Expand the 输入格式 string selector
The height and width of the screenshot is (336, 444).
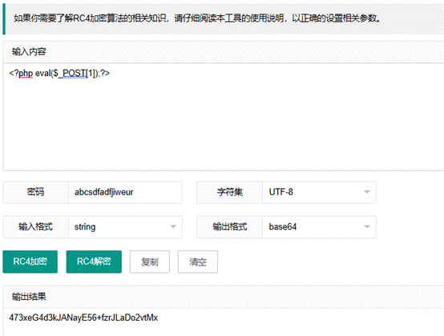click(125, 227)
